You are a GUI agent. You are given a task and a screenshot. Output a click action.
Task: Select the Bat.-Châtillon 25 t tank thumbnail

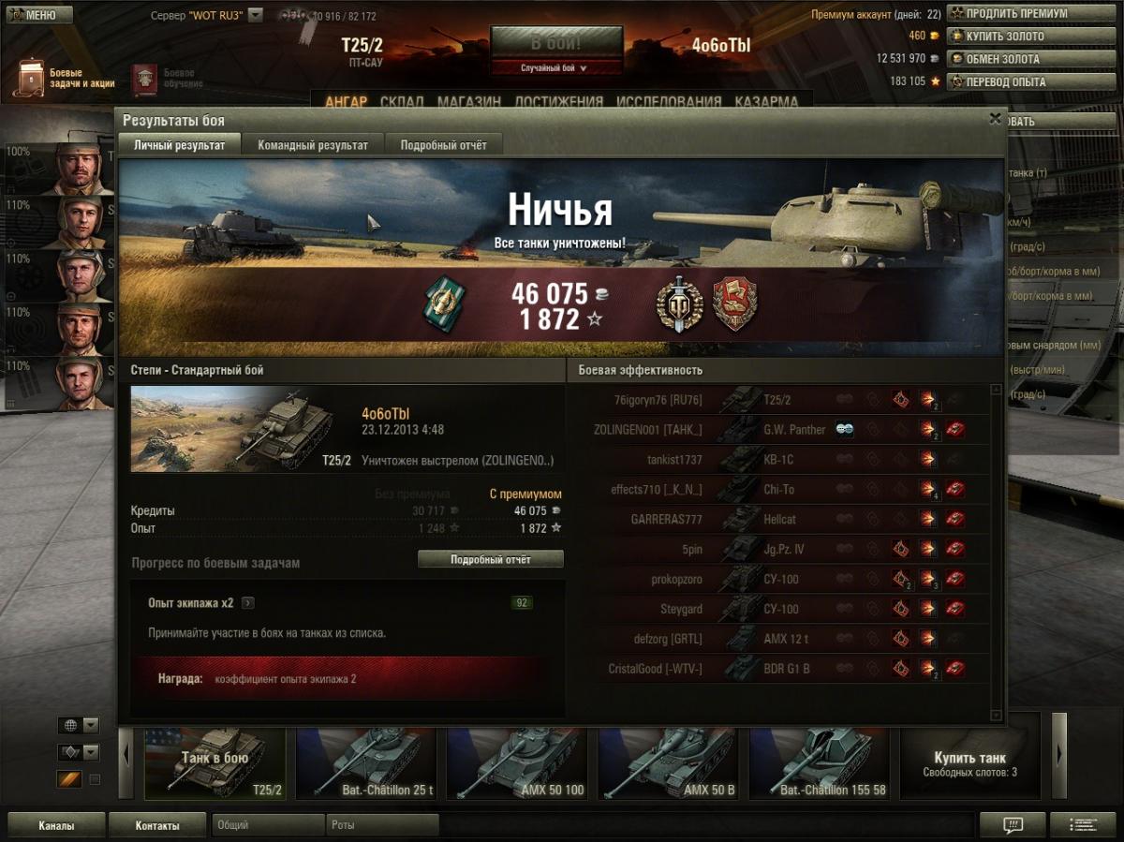pos(369,762)
